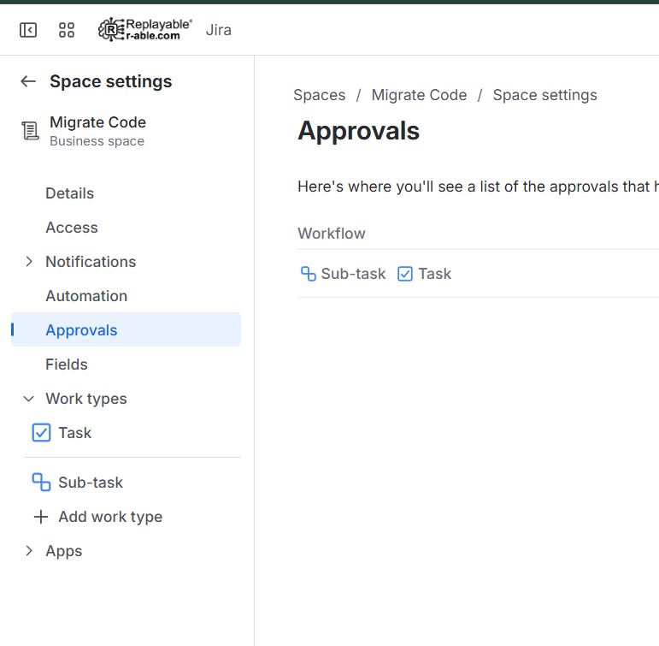The width and height of the screenshot is (659, 646).
Task: Click the Space settings breadcrumb link
Action: coord(544,95)
